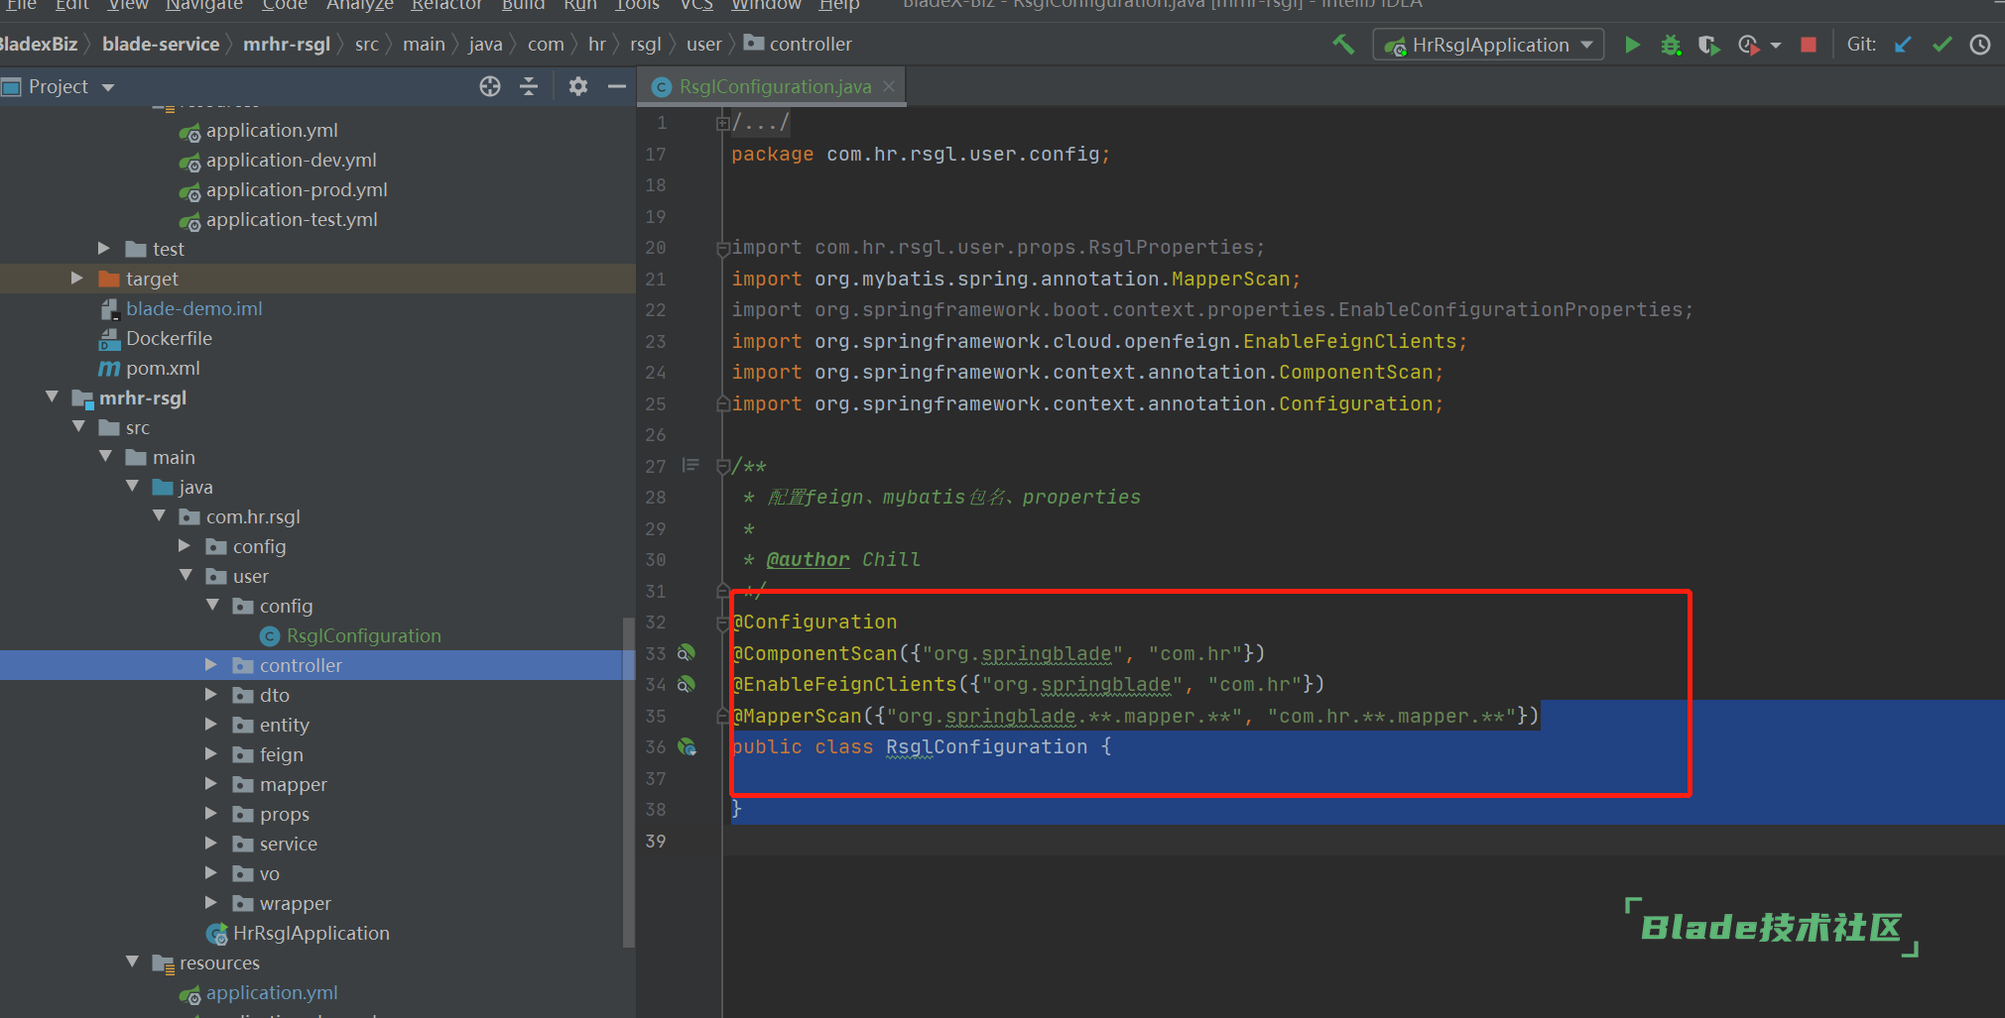
Task: Expand the feign package
Action: pos(210,753)
